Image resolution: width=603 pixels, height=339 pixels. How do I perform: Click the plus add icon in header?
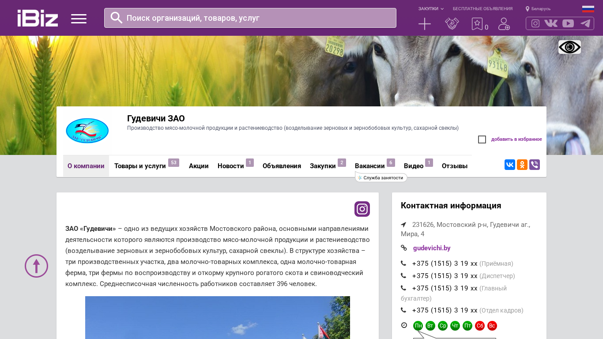[425, 24]
